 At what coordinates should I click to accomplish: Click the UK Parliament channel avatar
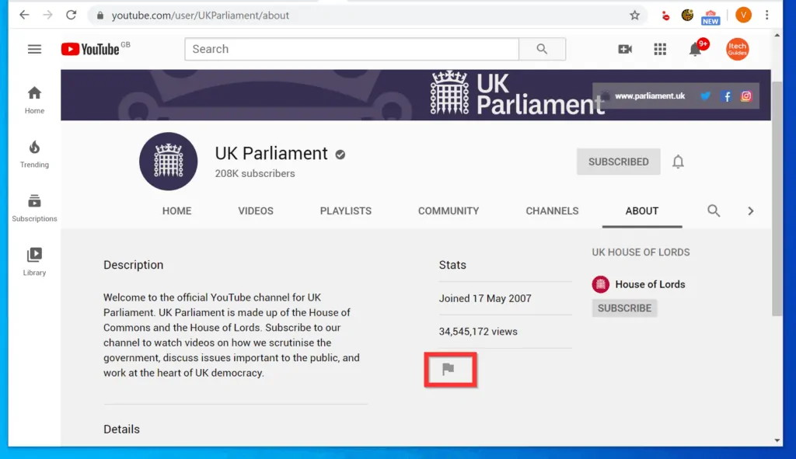point(169,162)
